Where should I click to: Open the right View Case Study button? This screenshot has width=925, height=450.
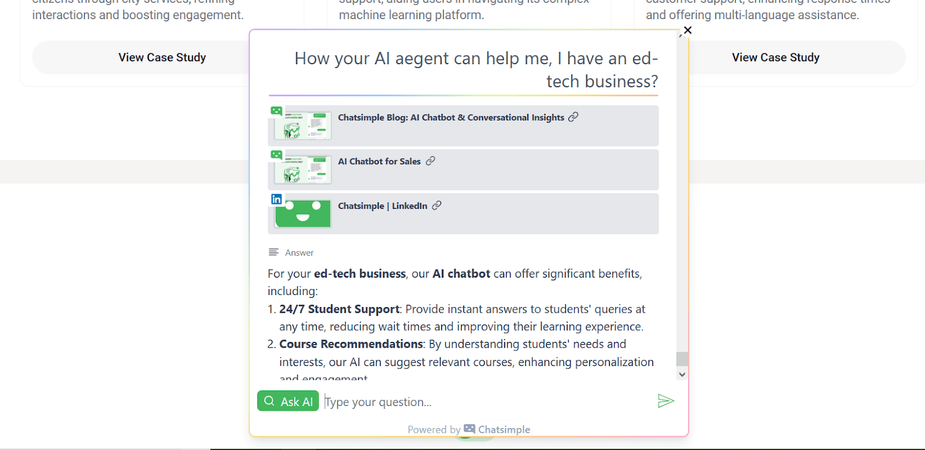(775, 57)
